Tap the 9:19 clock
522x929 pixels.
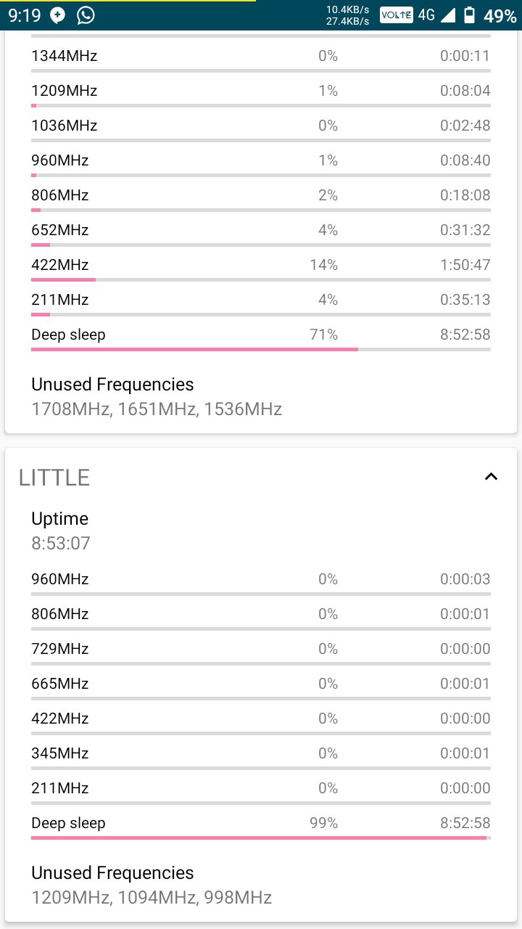(25, 15)
